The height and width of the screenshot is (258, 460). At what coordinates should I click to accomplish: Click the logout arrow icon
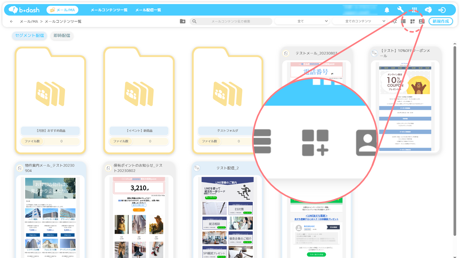(442, 10)
